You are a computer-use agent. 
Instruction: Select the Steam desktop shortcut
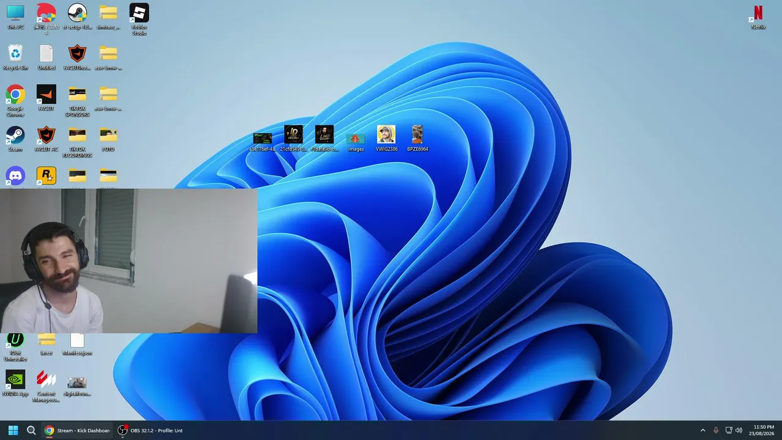[x=15, y=139]
